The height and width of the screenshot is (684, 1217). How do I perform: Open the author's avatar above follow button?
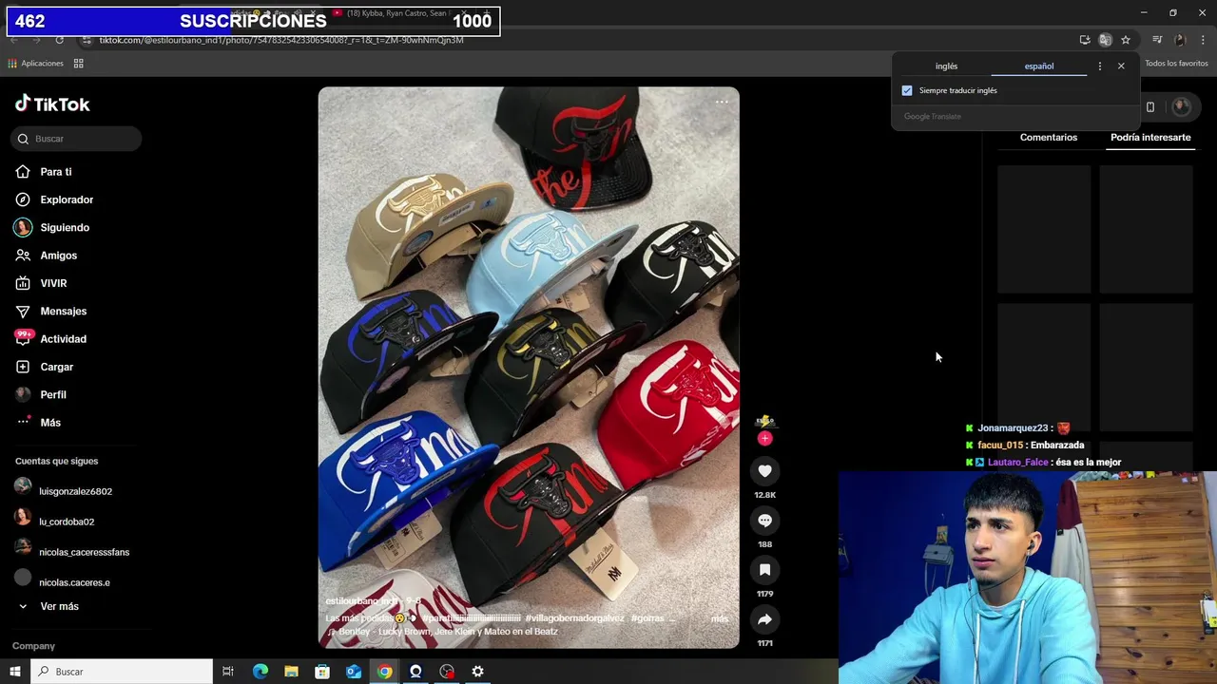pos(764,421)
